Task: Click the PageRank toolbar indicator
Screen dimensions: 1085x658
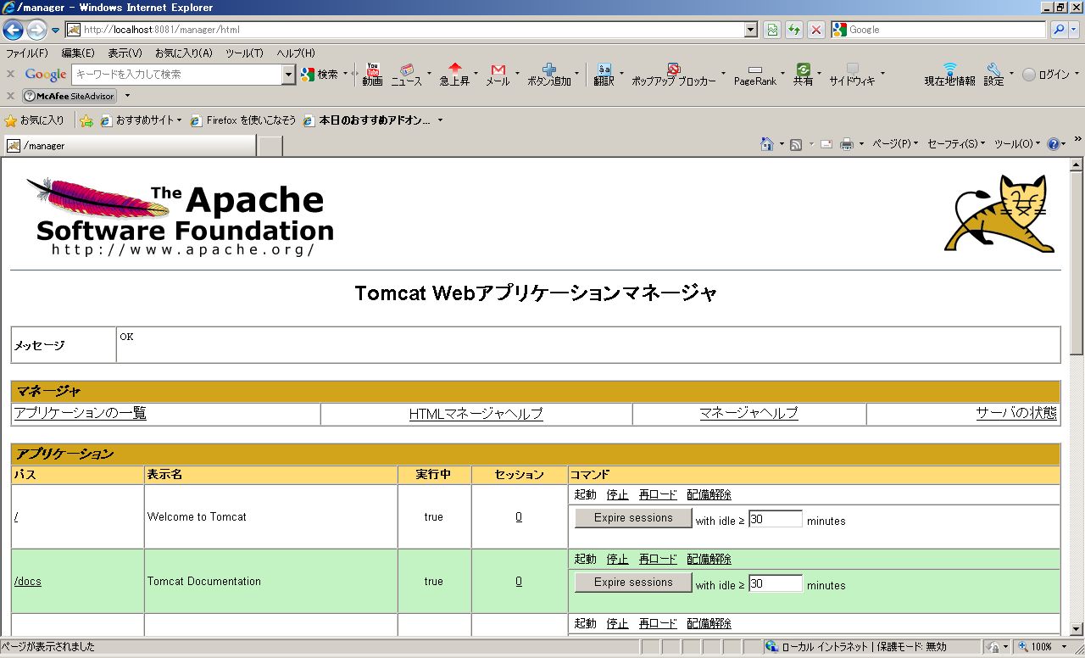Action: [754, 75]
